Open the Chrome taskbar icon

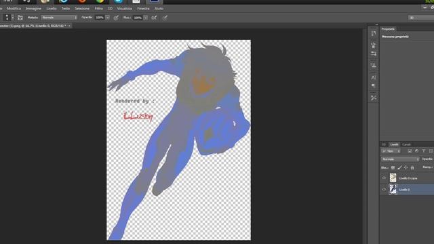pyautogui.click(x=100, y=1)
